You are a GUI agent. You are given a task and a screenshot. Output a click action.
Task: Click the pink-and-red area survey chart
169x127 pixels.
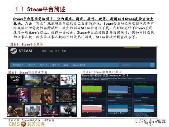[92, 108]
